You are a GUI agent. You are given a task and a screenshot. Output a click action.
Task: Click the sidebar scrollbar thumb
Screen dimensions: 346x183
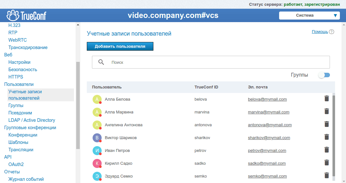click(78, 105)
